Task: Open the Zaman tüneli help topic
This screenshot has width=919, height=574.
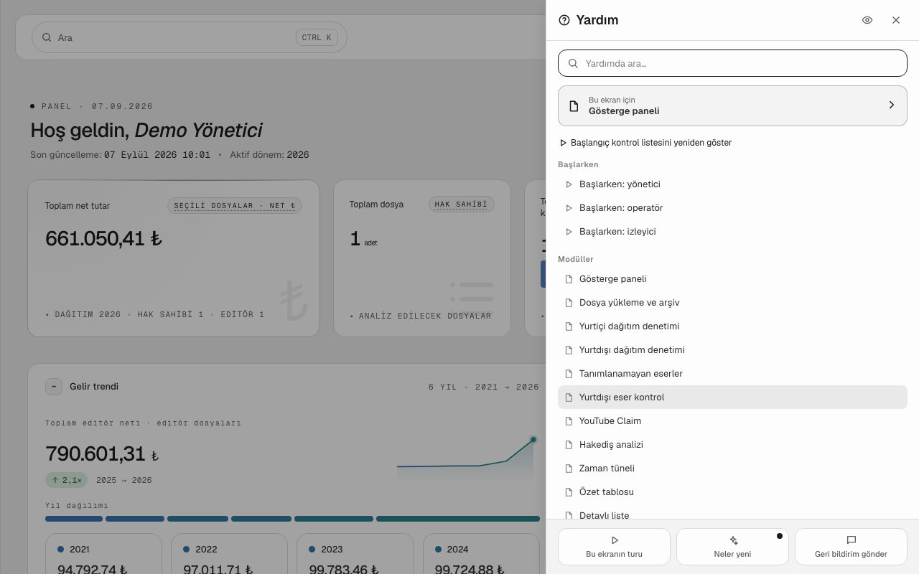Action: (x=732, y=469)
